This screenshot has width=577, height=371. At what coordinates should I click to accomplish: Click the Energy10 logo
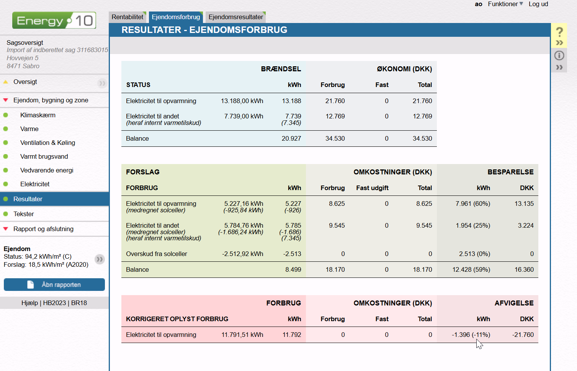pos(54,20)
